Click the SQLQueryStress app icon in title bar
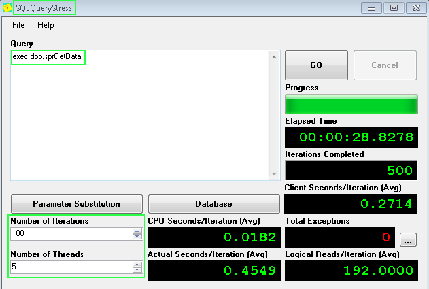Image resolution: width=429 pixels, height=289 pixels. pyautogui.click(x=7, y=8)
